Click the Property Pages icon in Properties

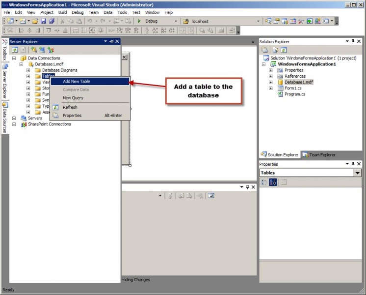click(284, 182)
